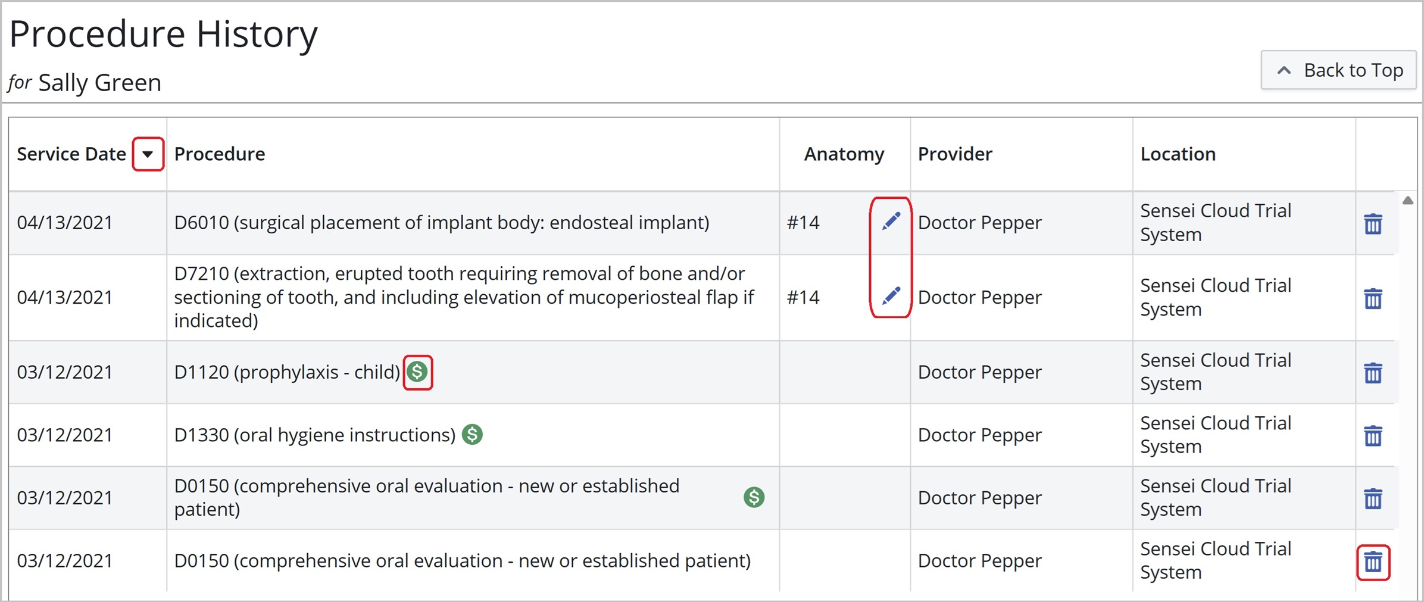
Task: Click the Anatomy column header
Action: tap(844, 154)
